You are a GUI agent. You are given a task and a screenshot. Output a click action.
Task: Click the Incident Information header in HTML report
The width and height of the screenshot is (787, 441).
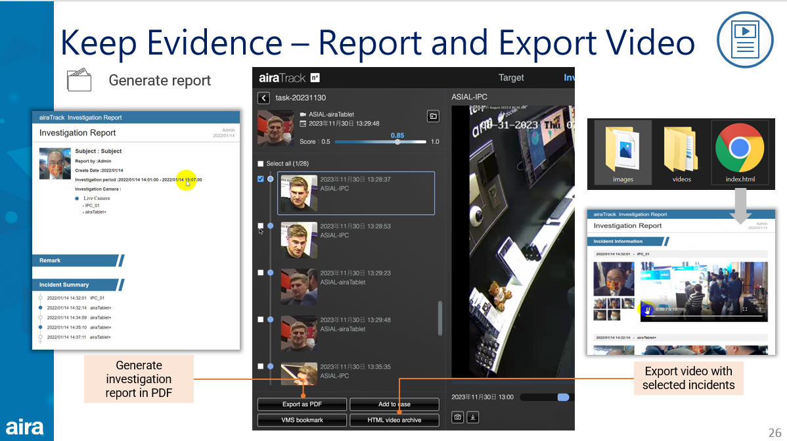coord(627,242)
